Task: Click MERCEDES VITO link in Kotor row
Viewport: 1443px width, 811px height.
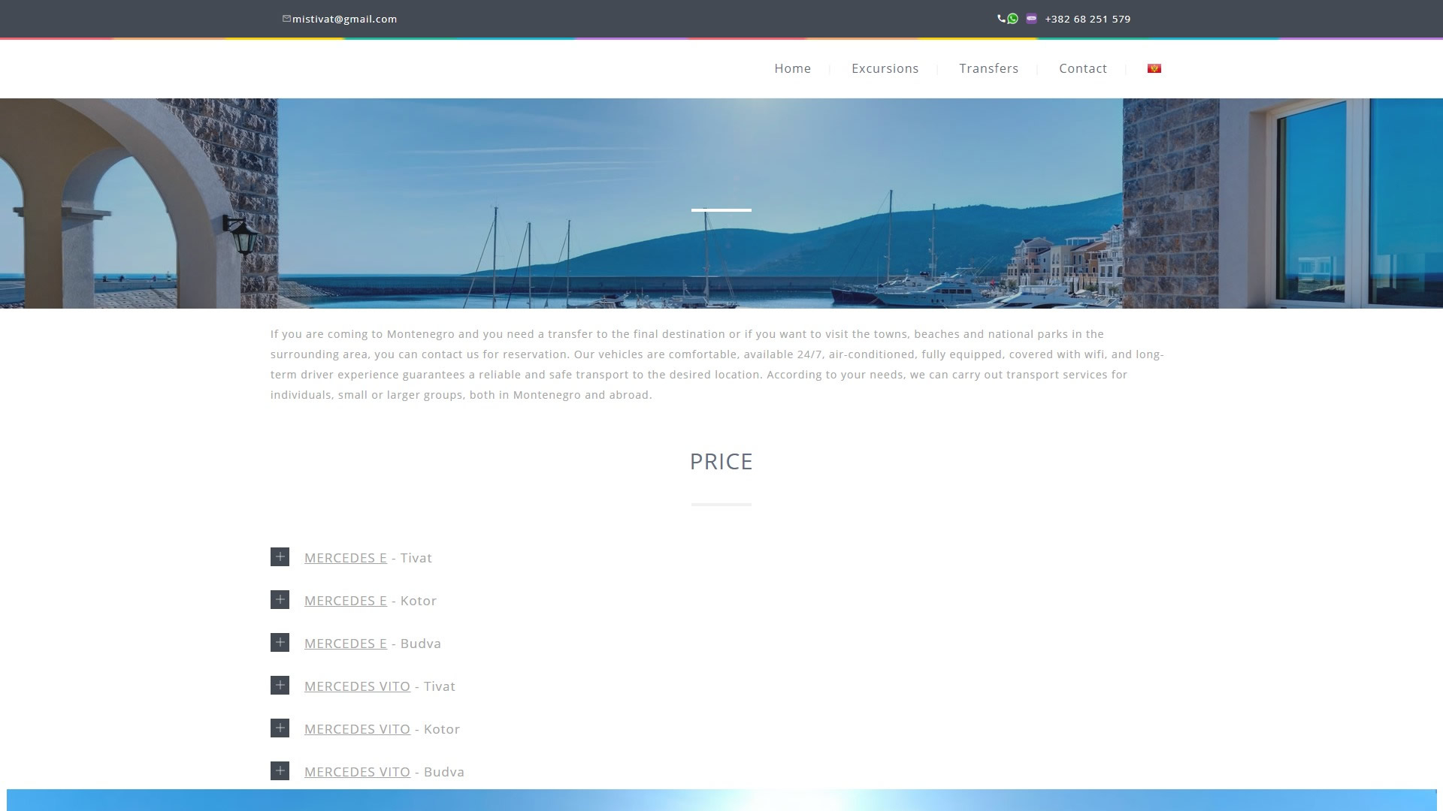Action: coord(357,729)
